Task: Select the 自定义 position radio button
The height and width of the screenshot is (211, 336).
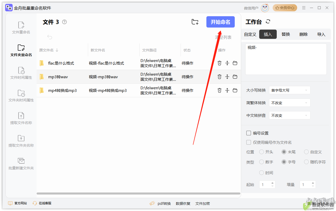Action: coord(306,152)
